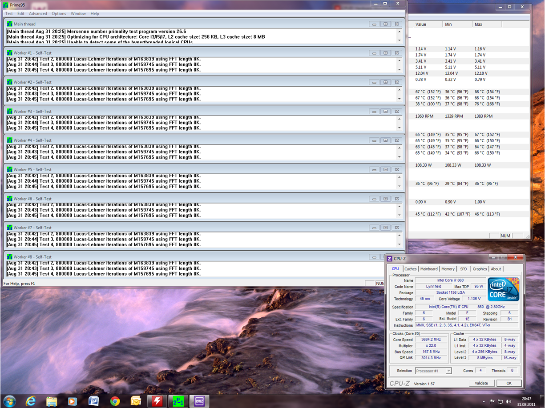Screen dimensions: 545x408
Task: Open the Edit menu in Prime95
Action: tap(21, 14)
